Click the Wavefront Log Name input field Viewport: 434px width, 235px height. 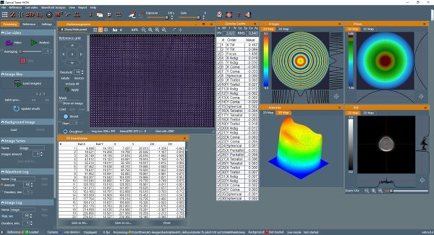23,179
